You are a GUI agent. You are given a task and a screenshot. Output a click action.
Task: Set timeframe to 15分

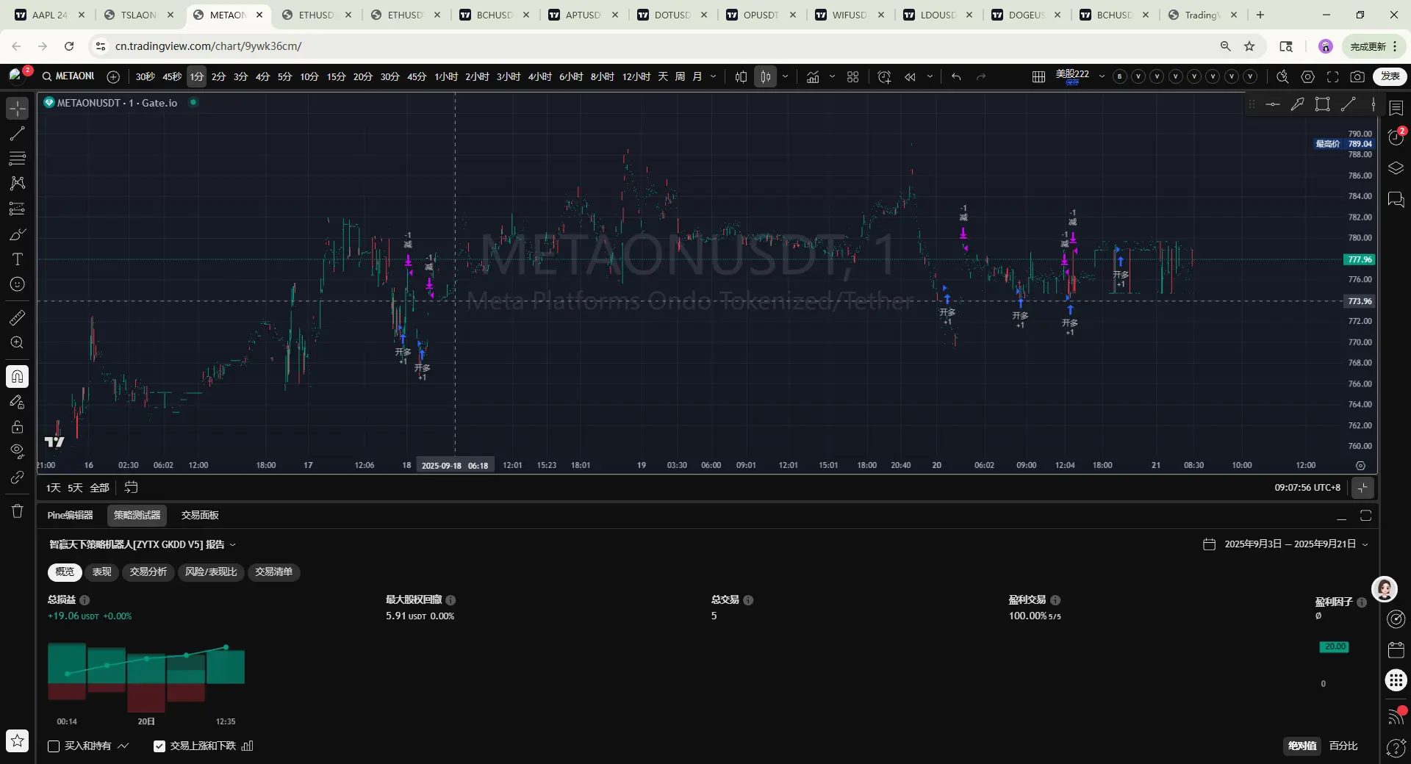click(x=336, y=76)
